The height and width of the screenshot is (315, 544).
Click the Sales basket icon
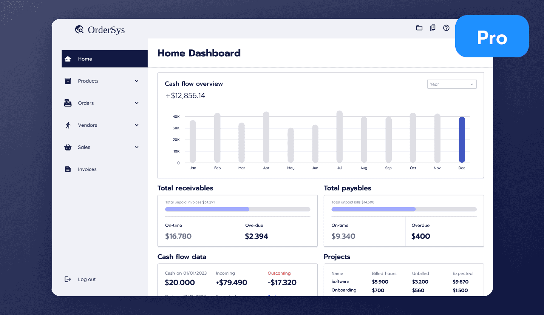coord(68,147)
